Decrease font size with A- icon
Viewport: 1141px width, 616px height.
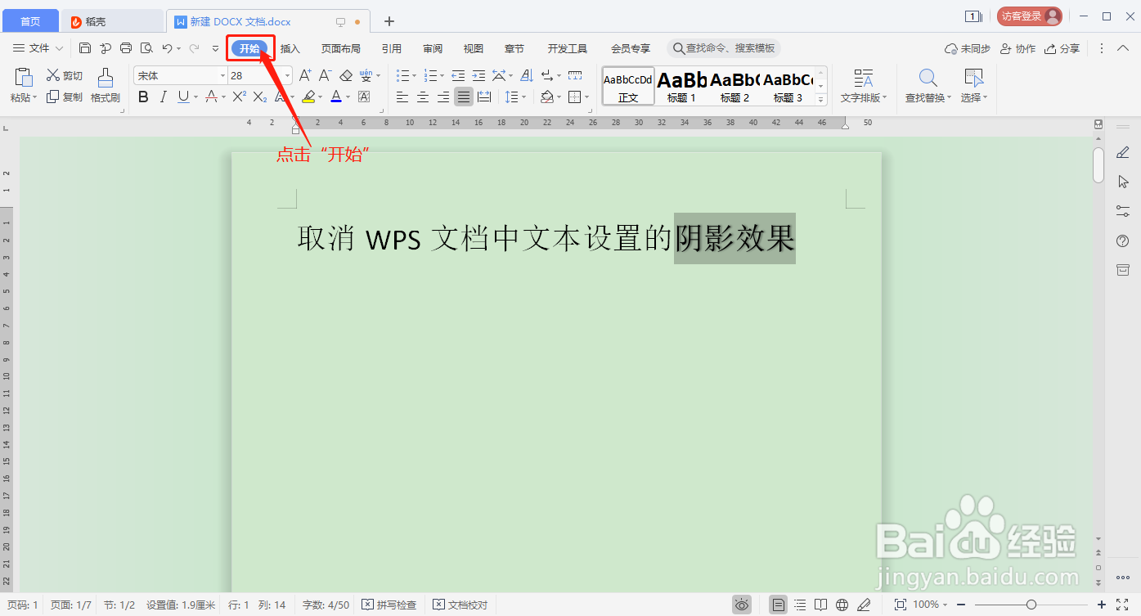325,75
